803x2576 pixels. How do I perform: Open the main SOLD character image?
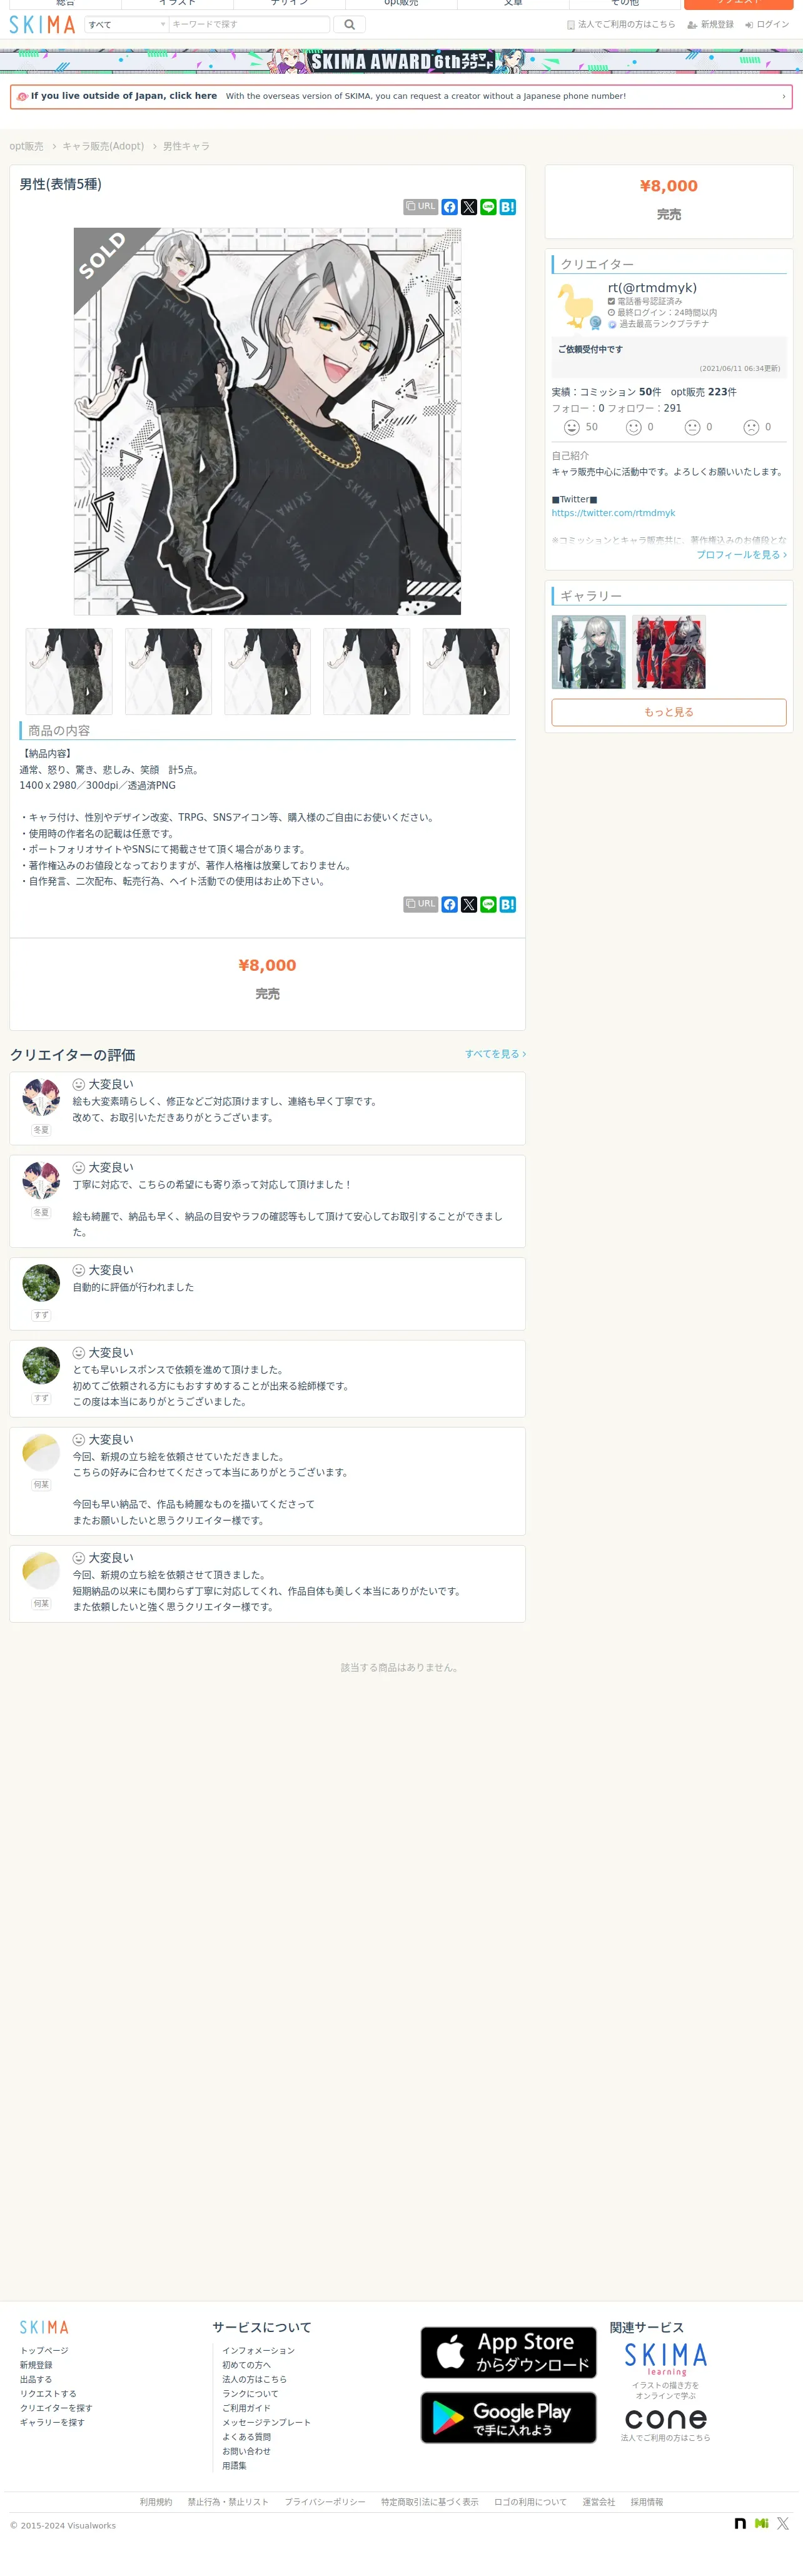(x=267, y=421)
